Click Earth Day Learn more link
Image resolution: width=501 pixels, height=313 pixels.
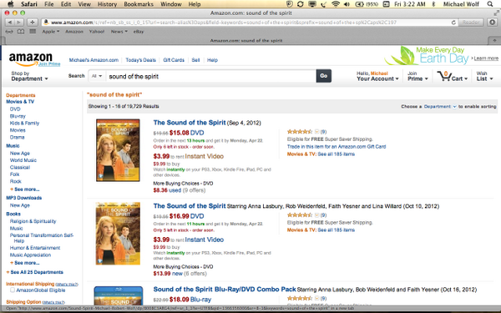click(x=486, y=58)
